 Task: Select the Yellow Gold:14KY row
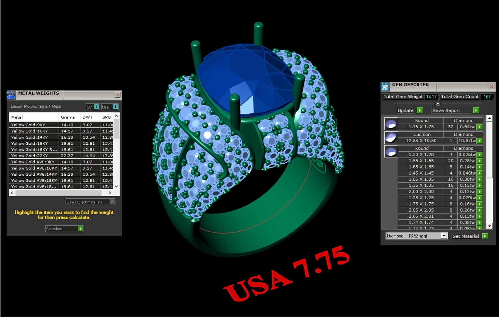[61, 137]
